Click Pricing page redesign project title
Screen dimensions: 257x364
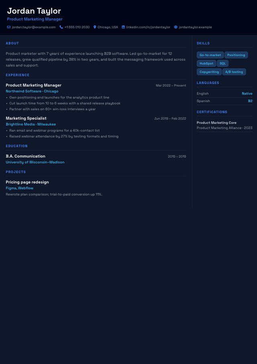pos(27,182)
